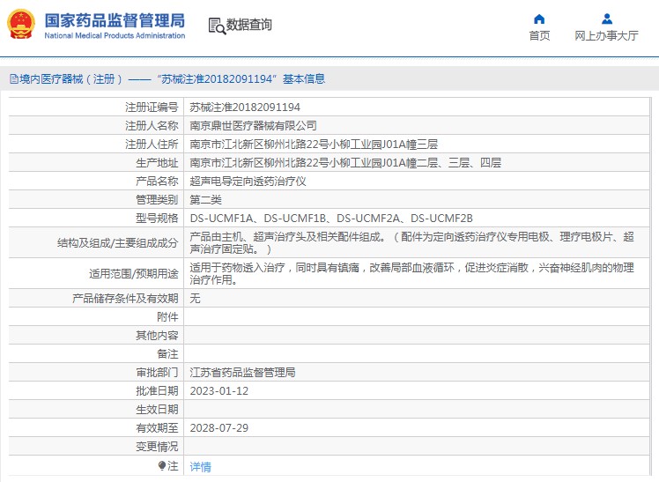Click the lightbulb icon beside 注
The width and height of the screenshot is (659, 482).
(x=162, y=465)
